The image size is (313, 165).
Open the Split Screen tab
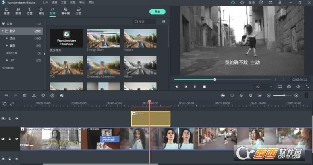(78, 11)
